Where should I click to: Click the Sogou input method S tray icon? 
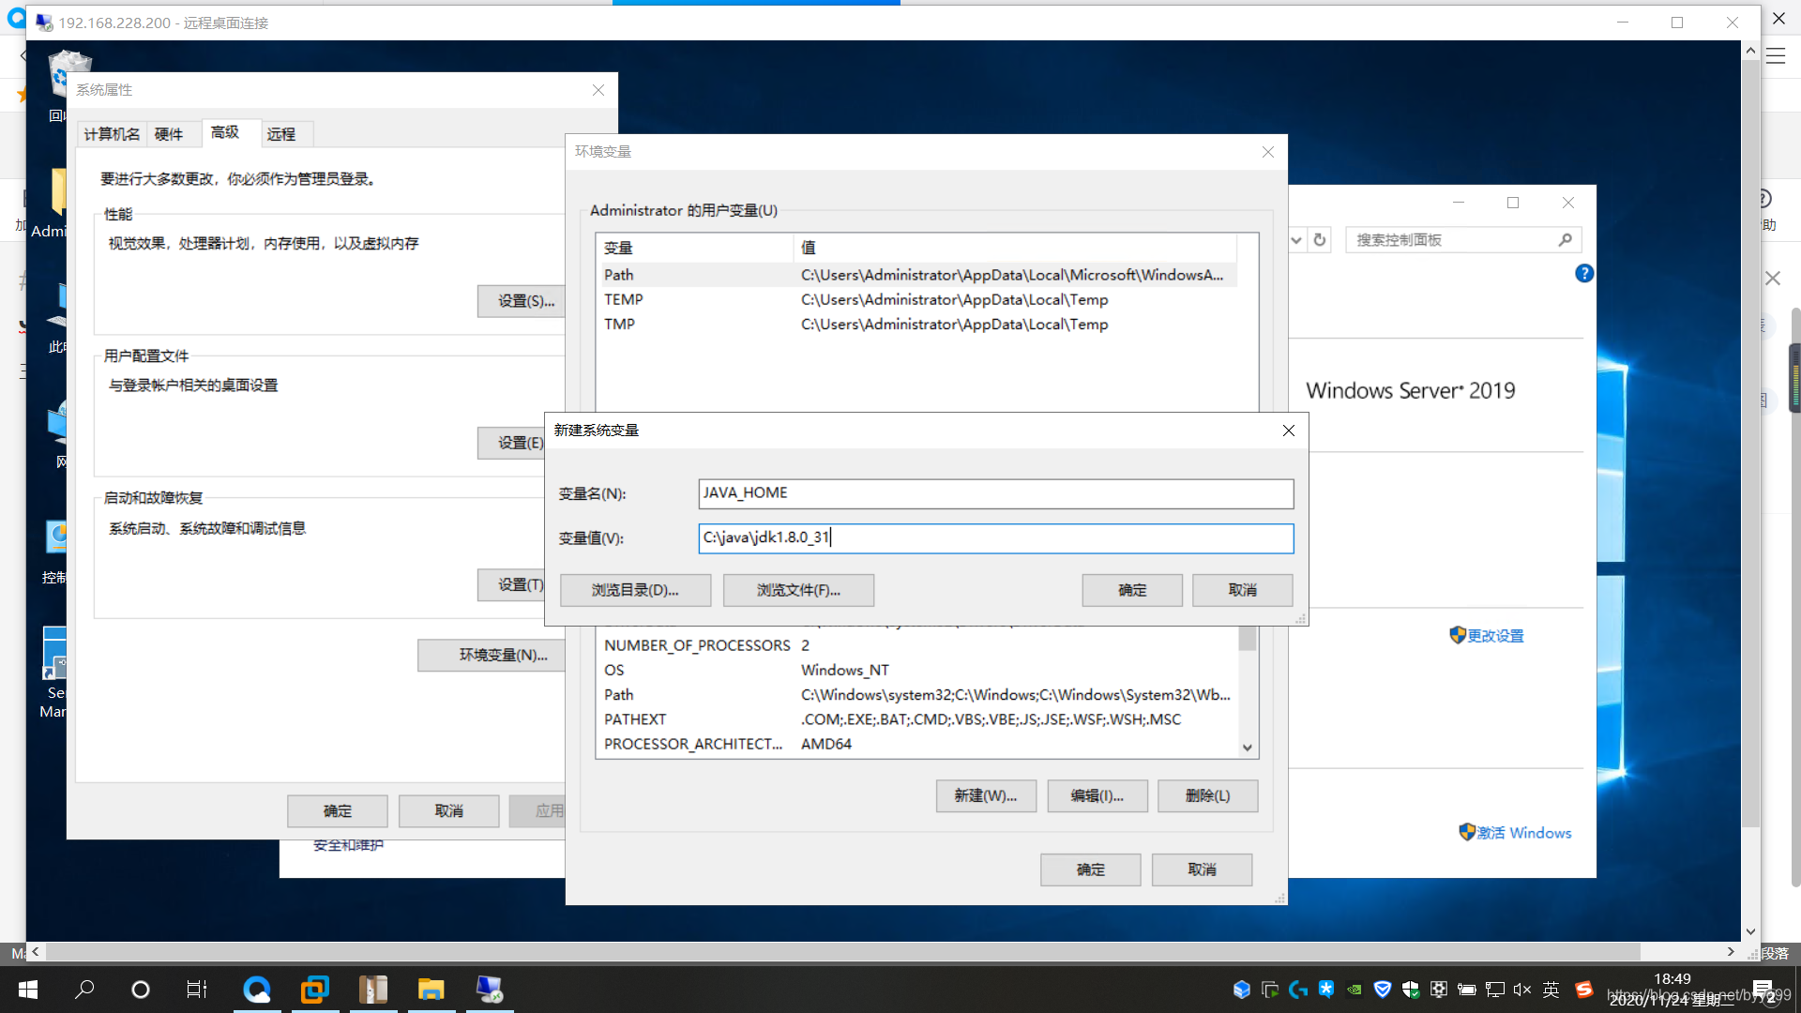(x=1584, y=990)
